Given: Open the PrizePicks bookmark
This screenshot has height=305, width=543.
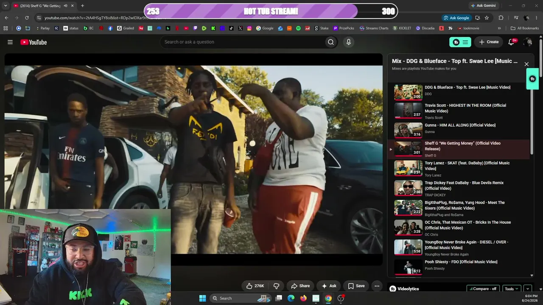Looking at the screenshot, I should pyautogui.click(x=344, y=28).
